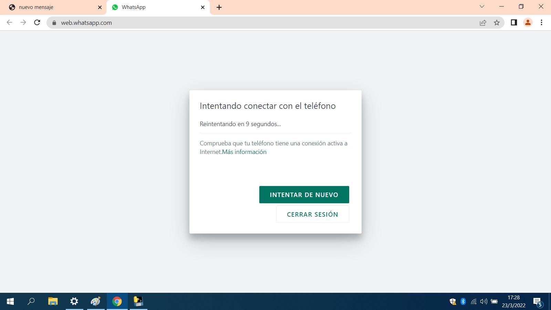The image size is (551, 310).
Task: Select Chrome in the taskbar
Action: point(117,301)
